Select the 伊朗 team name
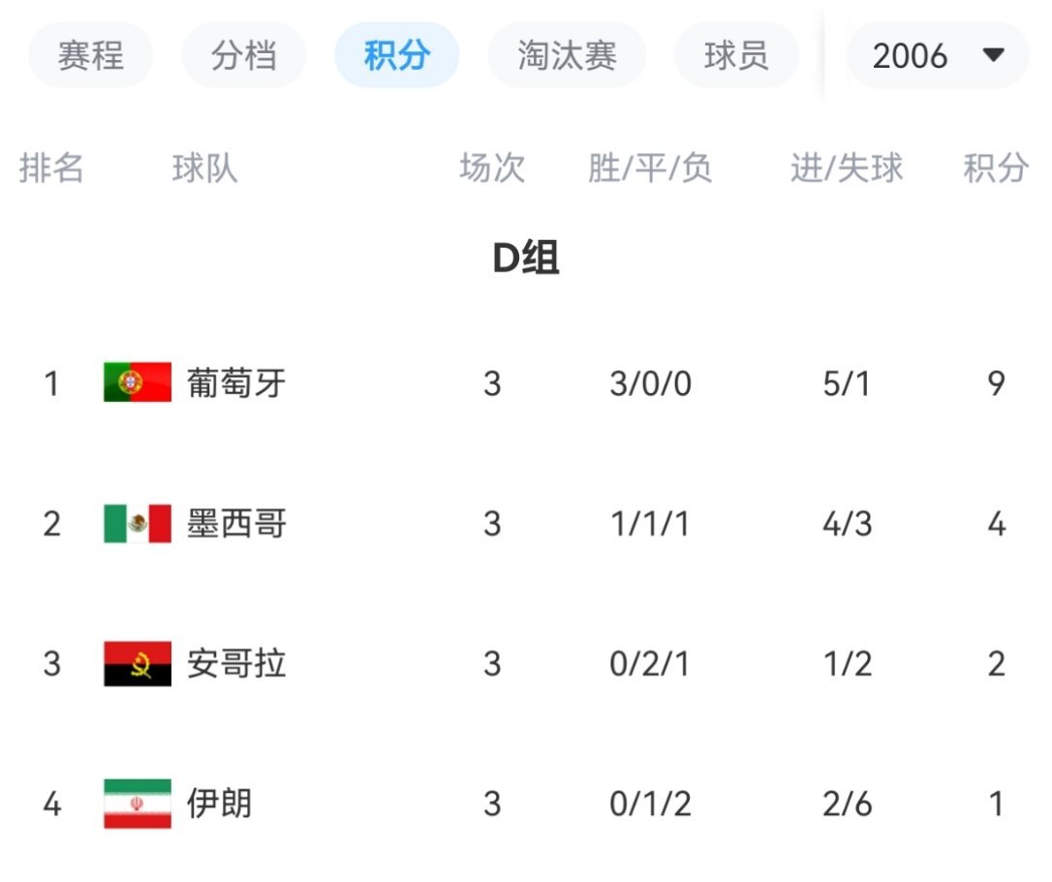 pyautogui.click(x=219, y=804)
